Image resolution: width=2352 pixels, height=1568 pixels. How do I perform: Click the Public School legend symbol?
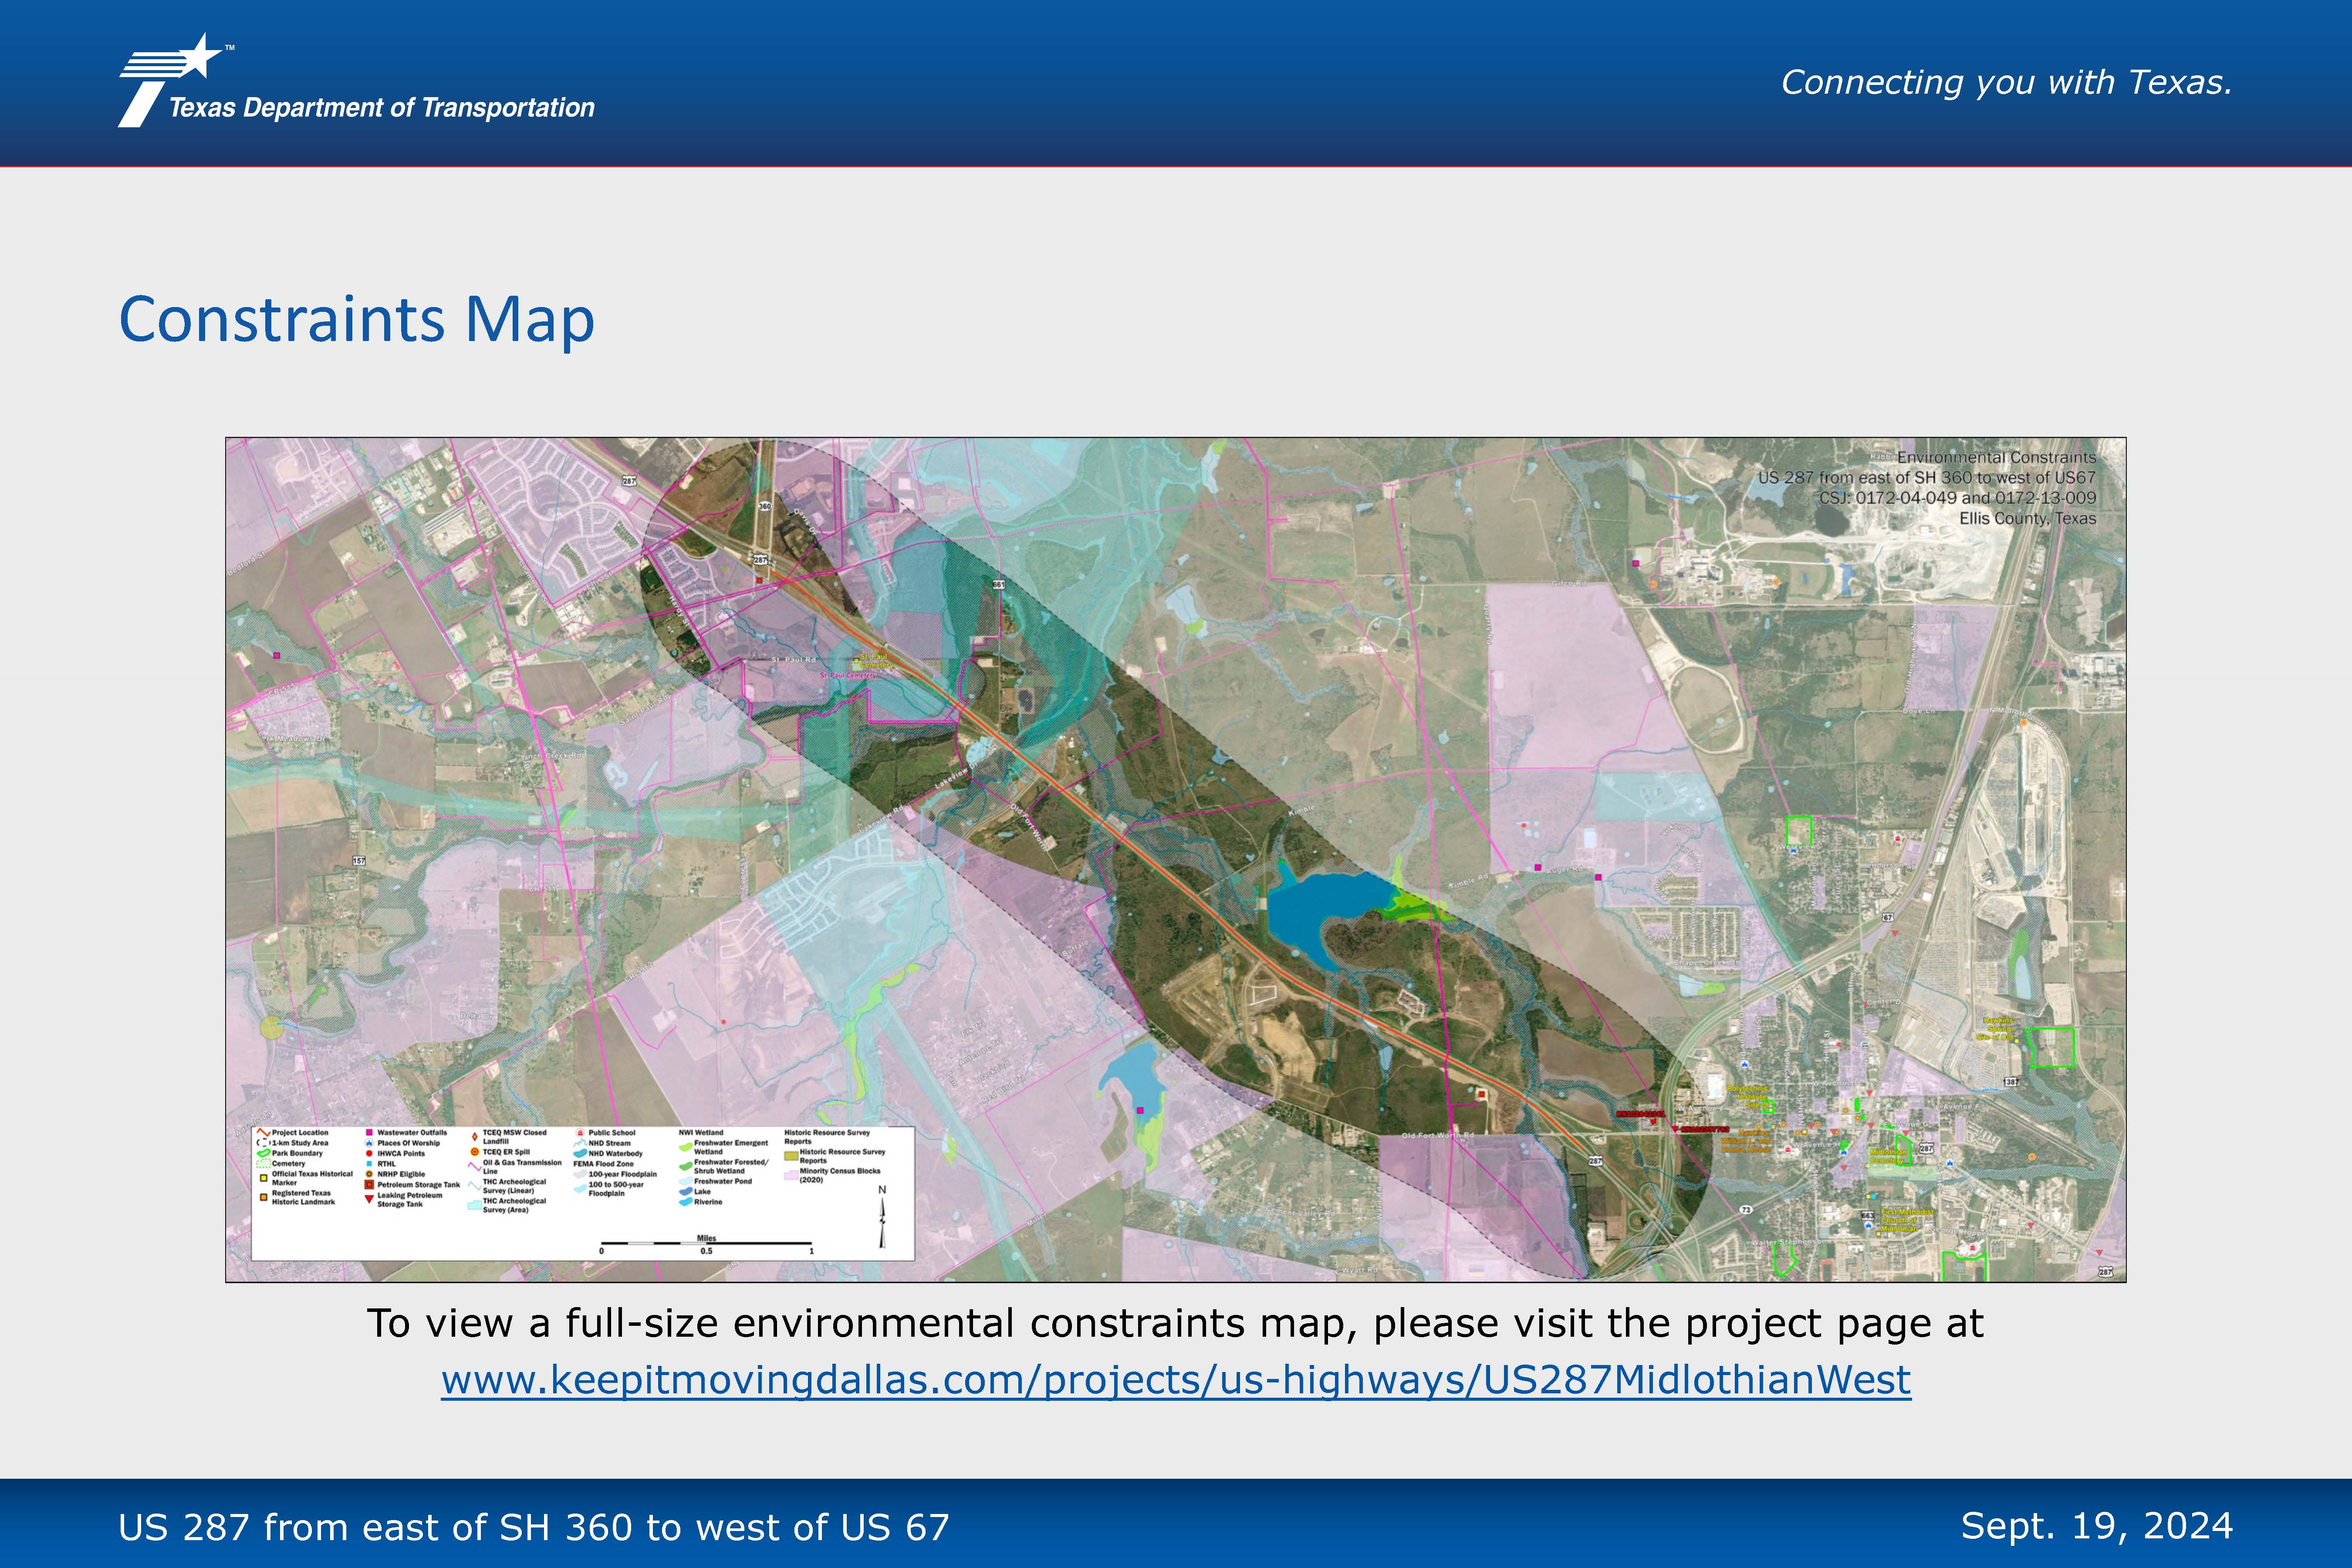pyautogui.click(x=580, y=1133)
